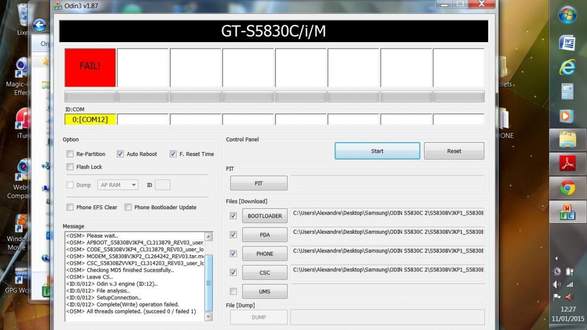Click 'All threads completed' log line
This screenshot has height=330, width=587.
[131, 311]
